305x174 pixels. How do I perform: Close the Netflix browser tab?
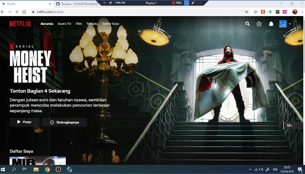(x=50, y=3)
